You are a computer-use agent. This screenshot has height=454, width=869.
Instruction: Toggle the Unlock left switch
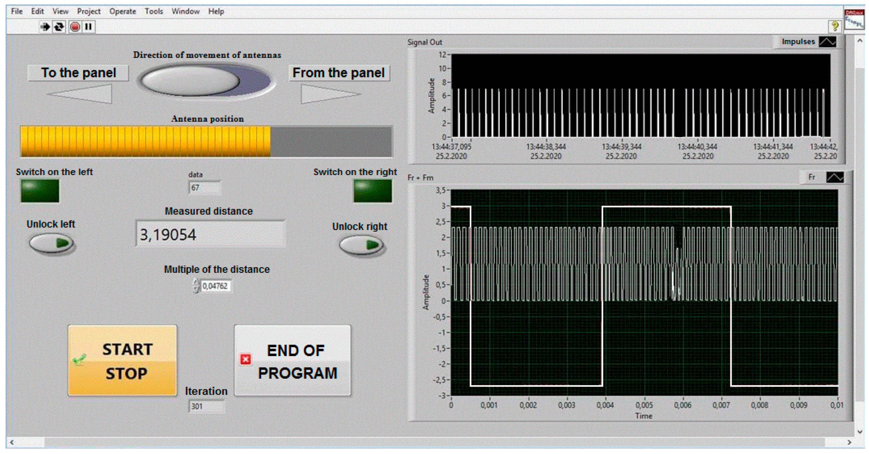click(51, 243)
